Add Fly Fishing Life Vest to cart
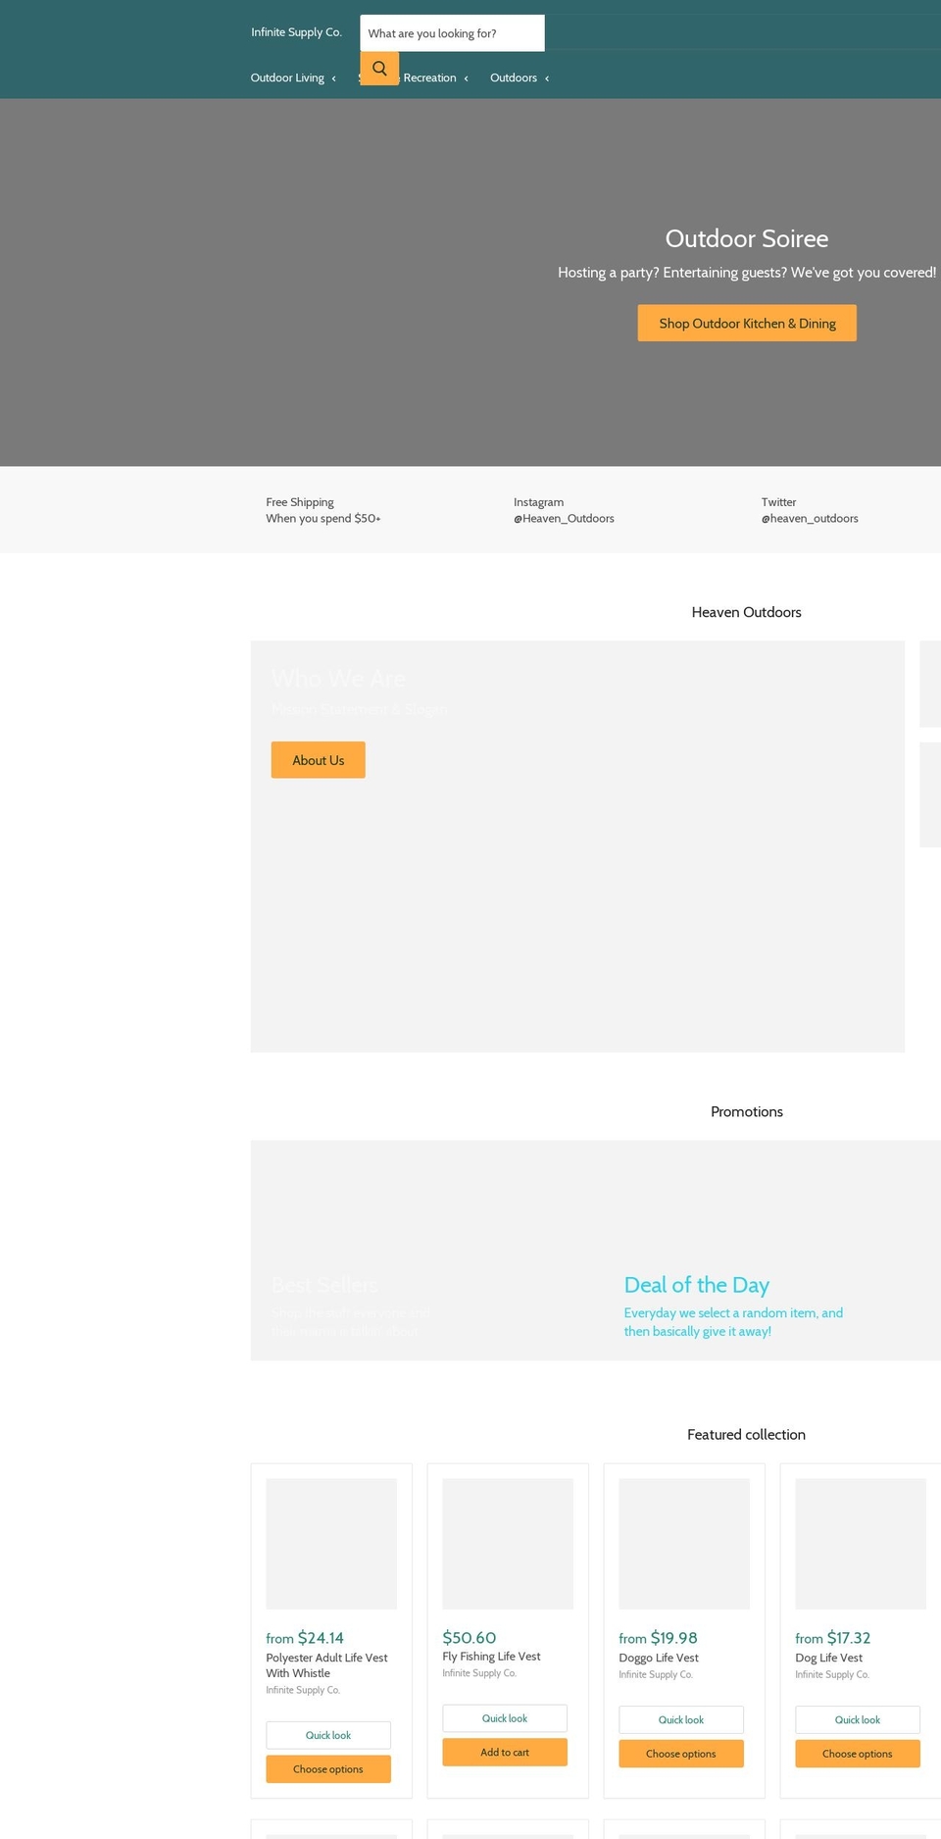This screenshot has width=941, height=1839. (x=505, y=1753)
